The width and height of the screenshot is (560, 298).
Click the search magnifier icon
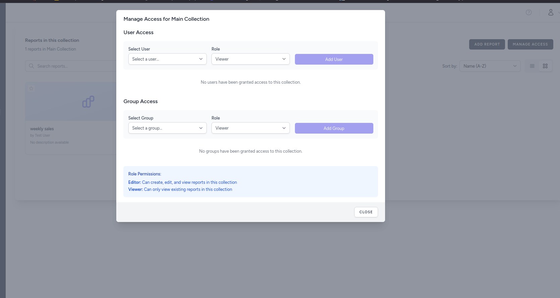pos(32,66)
